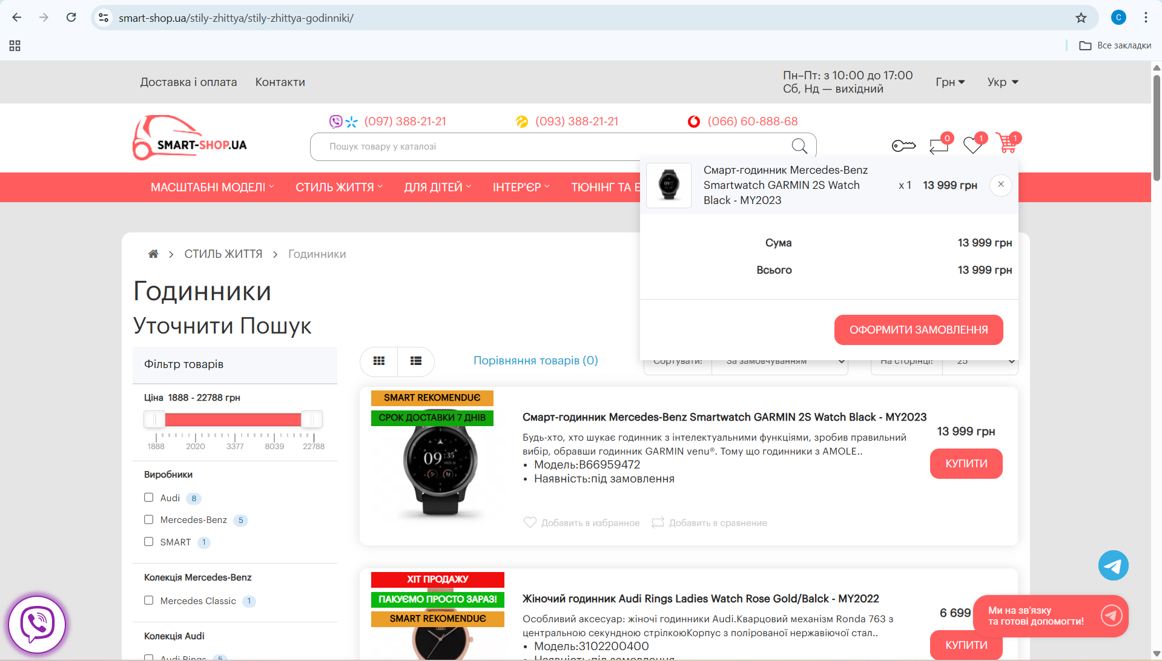The image size is (1162, 661).
Task: Open the МАСШТАБНІ МОДЕЛІ menu
Action: click(212, 188)
